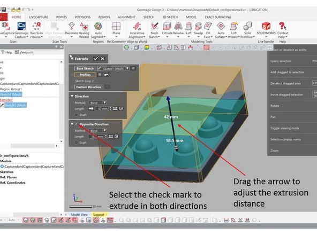Collapse the Direction section

click(x=72, y=96)
